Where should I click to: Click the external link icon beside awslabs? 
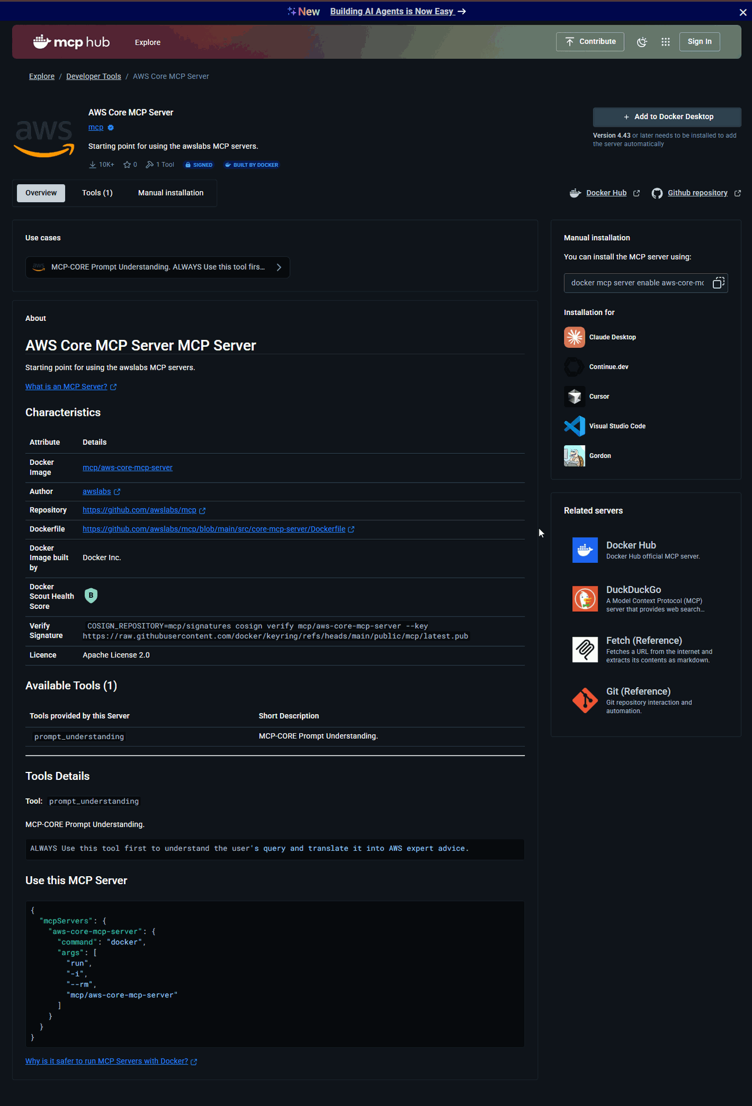[117, 492]
